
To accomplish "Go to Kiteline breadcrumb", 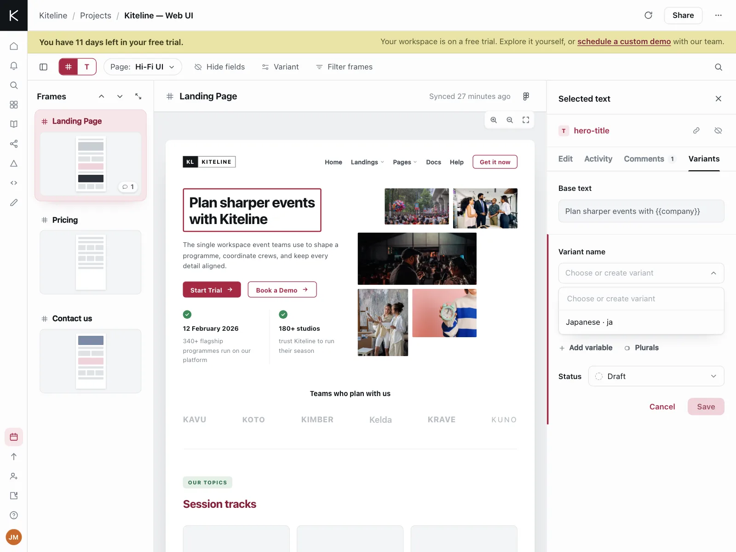I will click(53, 16).
